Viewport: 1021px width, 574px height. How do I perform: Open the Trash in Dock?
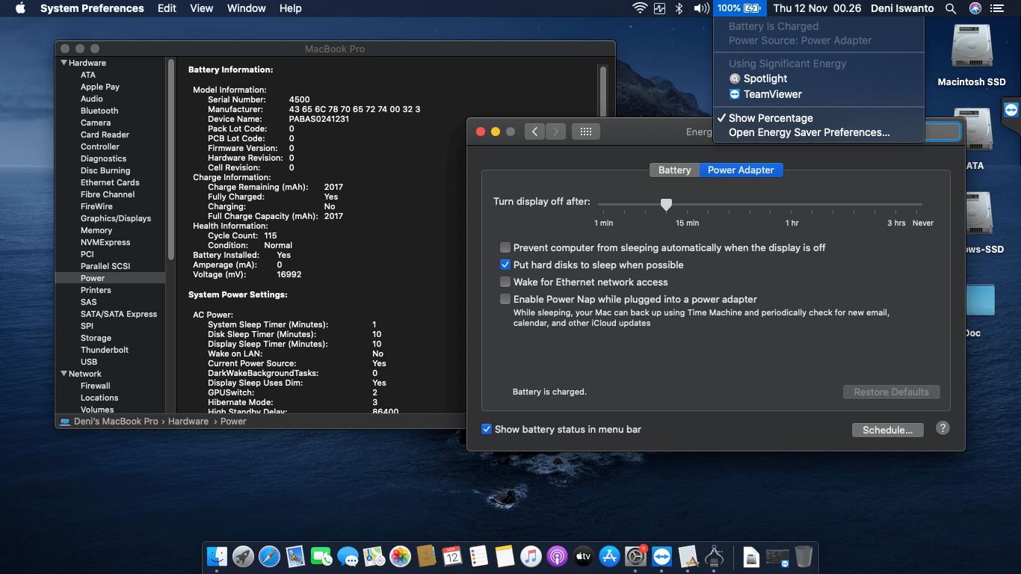pyautogui.click(x=803, y=556)
